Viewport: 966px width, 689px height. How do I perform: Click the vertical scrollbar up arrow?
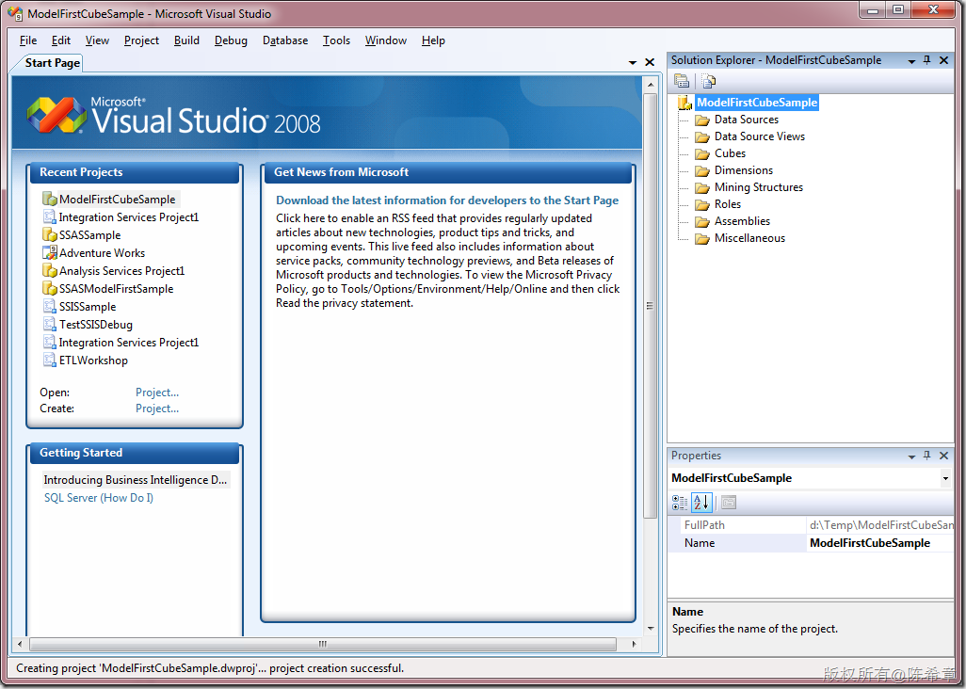coord(651,84)
